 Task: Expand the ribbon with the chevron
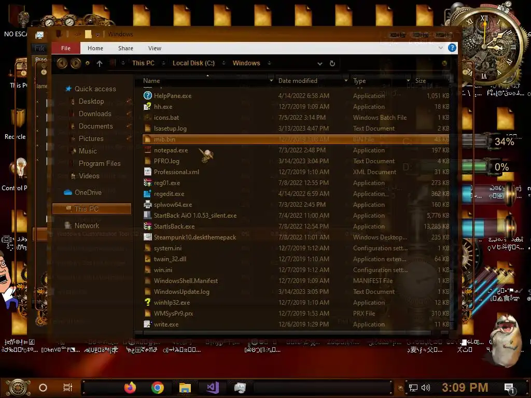441,48
